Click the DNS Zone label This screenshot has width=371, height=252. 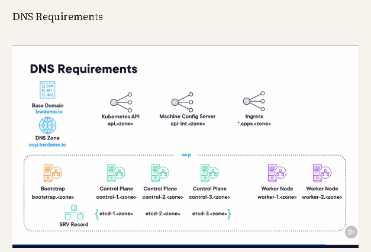point(47,138)
